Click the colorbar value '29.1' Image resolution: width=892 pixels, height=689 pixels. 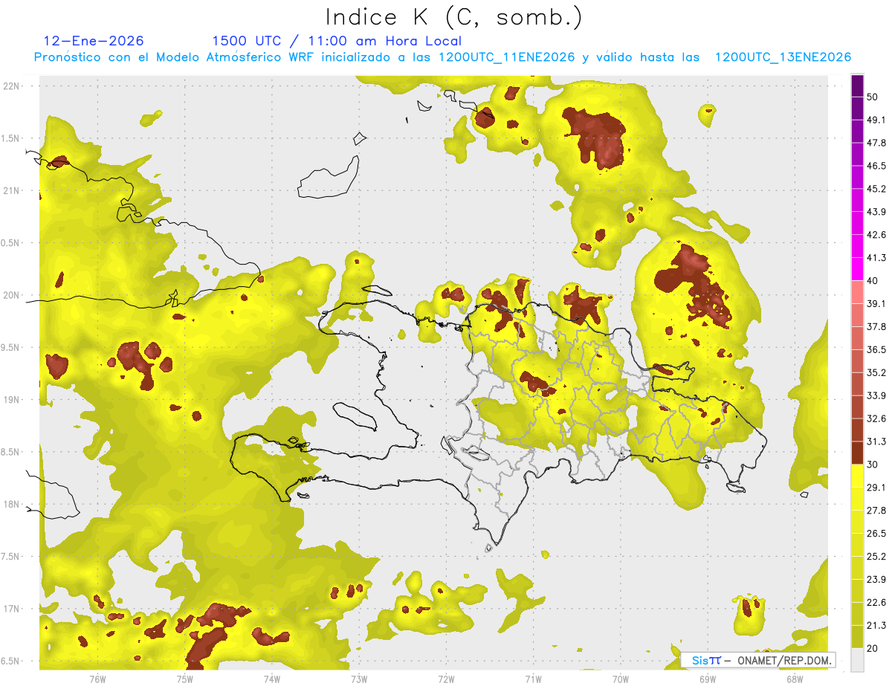(876, 488)
